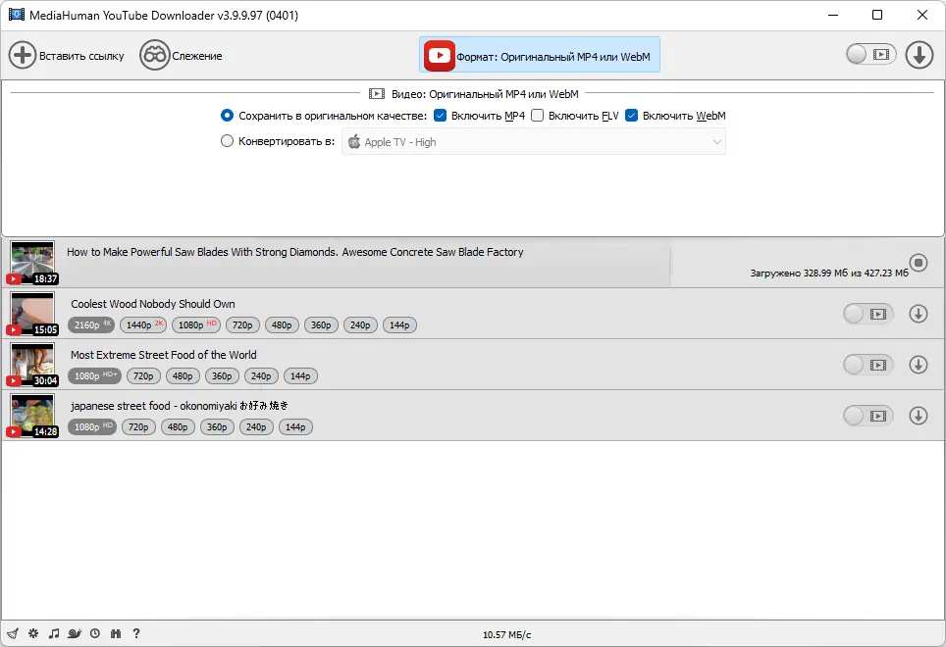The width and height of the screenshot is (946, 647).
Task: Click Saw Blades video thumbnail 18:37
Action: pos(33,263)
